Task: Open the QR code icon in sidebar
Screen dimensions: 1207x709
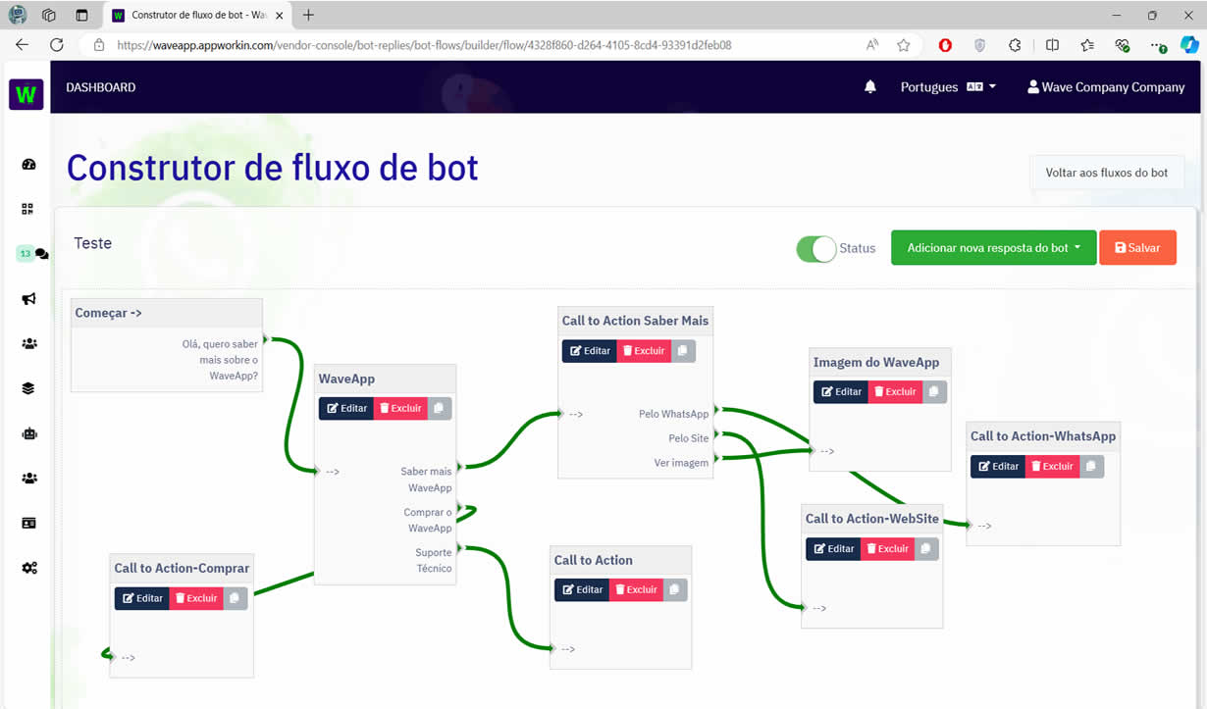Action: coord(28,209)
